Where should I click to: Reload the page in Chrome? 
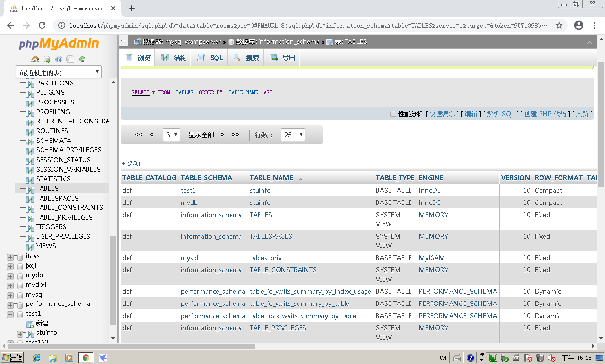42,25
